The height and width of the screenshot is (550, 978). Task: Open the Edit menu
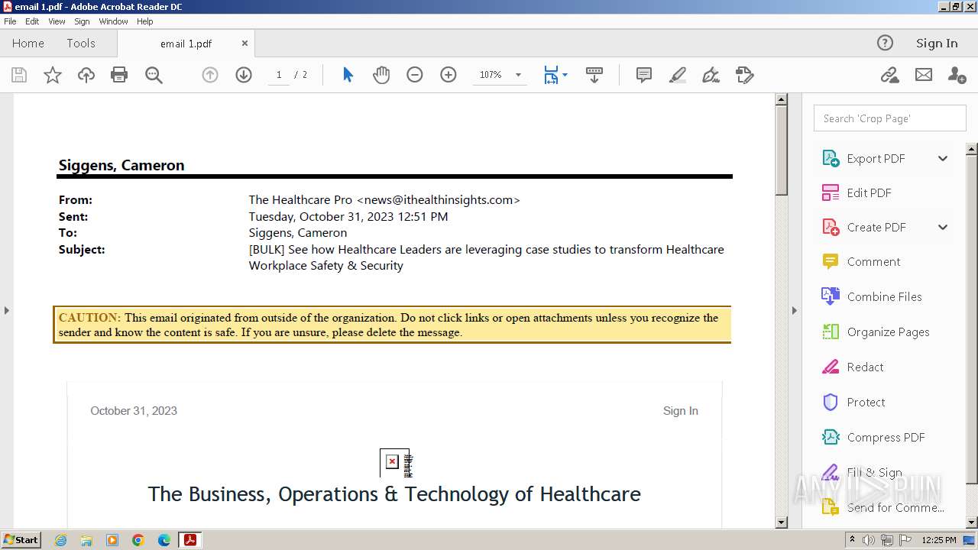32,21
